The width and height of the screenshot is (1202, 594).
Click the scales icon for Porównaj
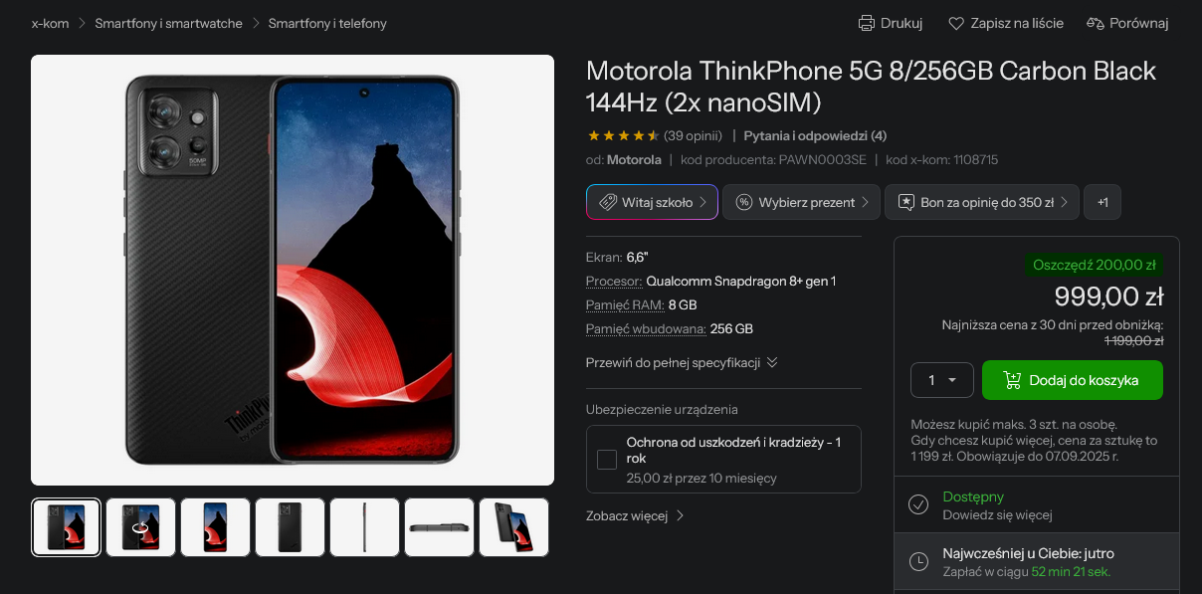(x=1096, y=23)
